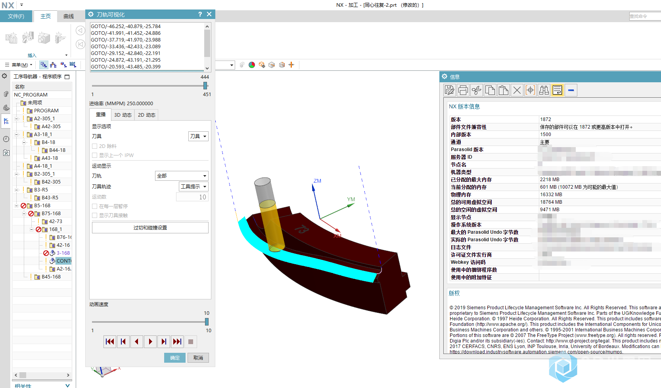Collapse the A2-305_1 tree node

[16, 119]
